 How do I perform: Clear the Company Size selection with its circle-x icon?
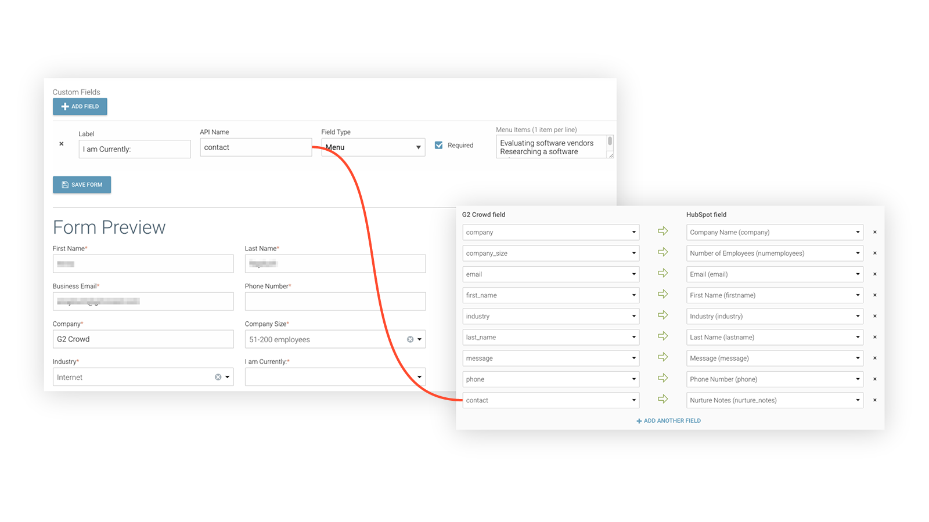point(411,339)
